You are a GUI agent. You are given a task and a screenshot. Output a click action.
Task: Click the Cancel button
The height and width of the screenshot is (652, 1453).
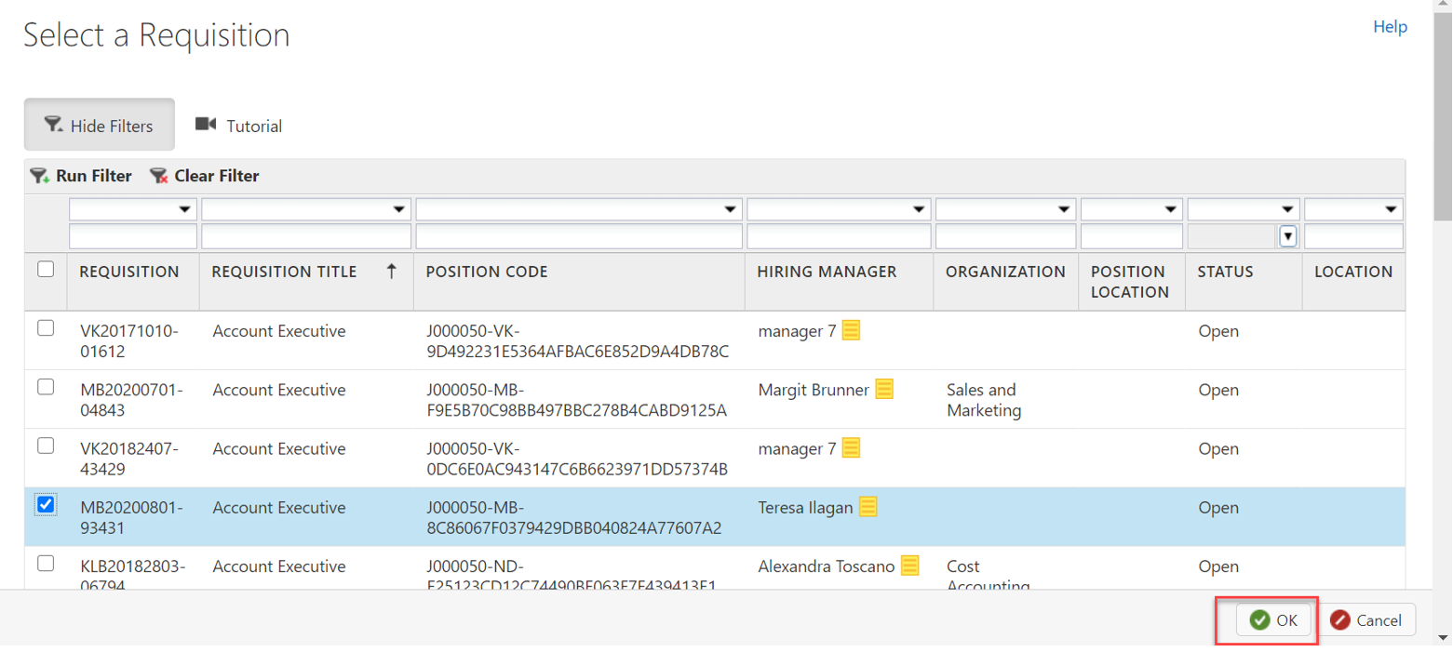(x=1366, y=620)
